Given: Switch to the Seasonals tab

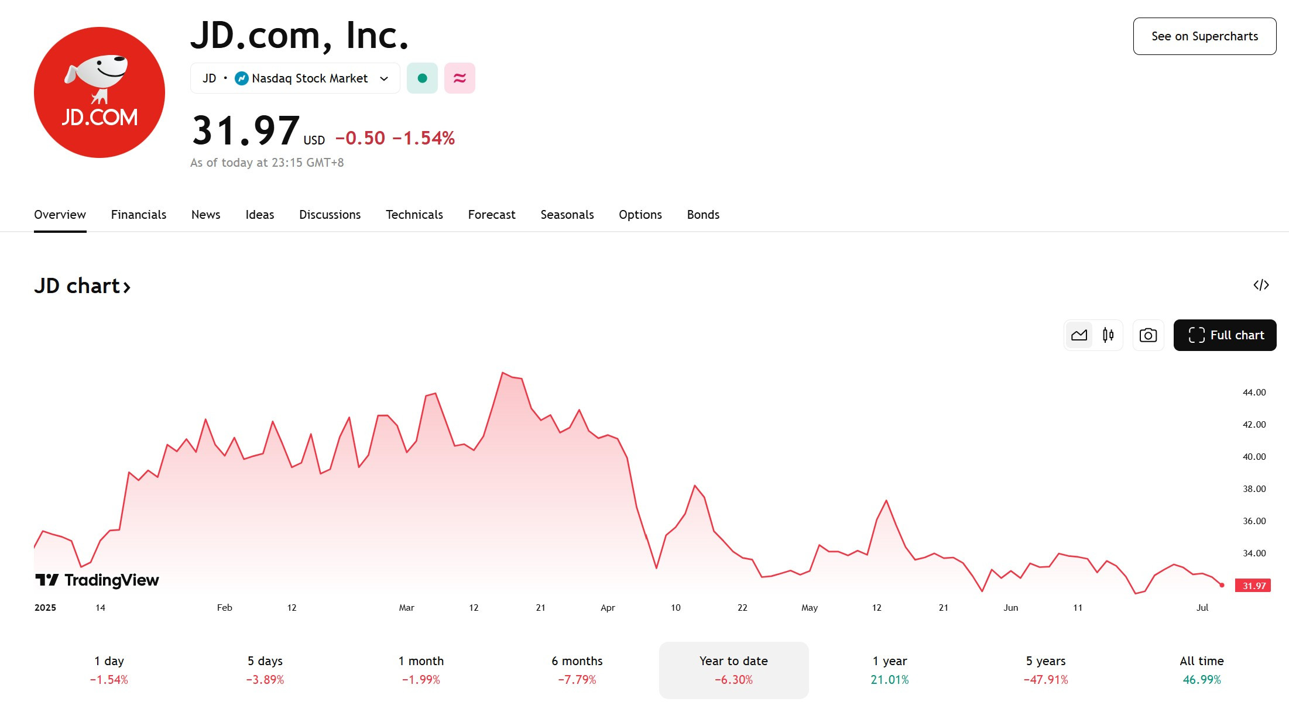Looking at the screenshot, I should (567, 215).
